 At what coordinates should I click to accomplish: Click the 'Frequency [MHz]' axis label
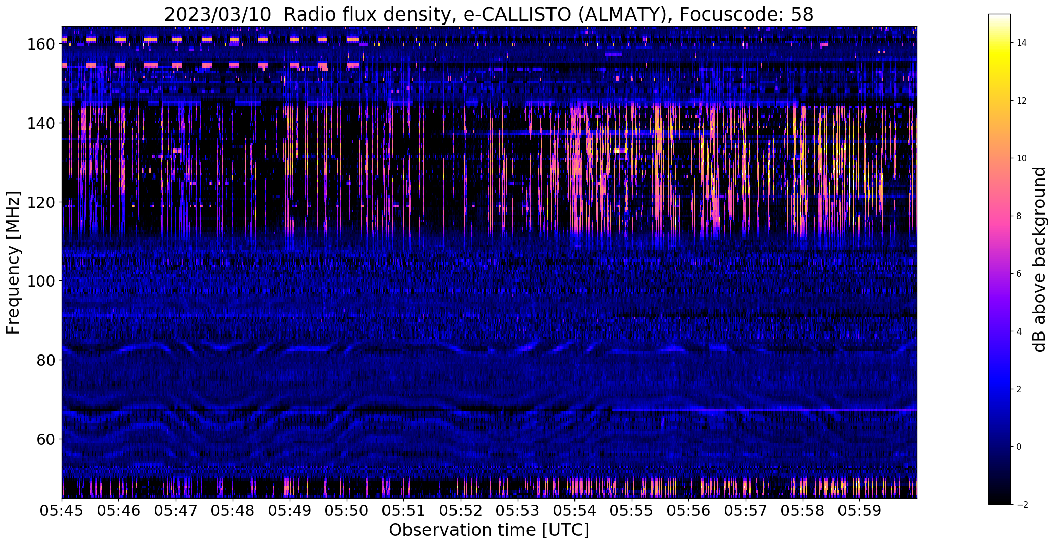[13, 263]
